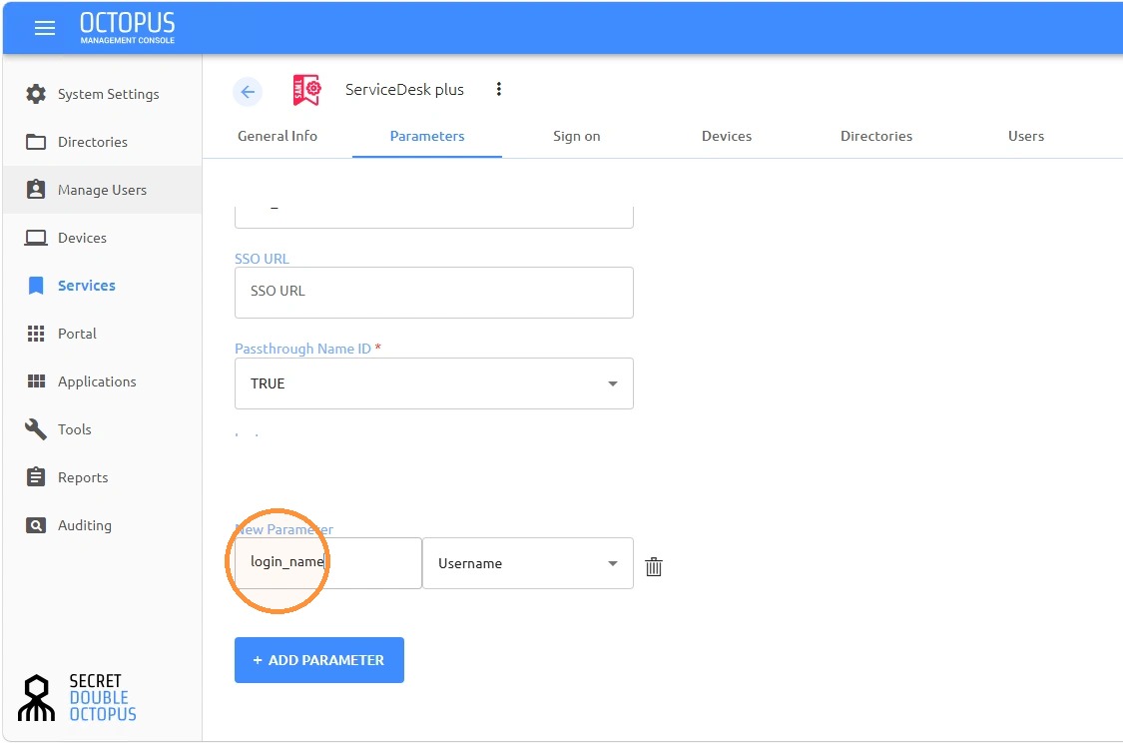The height and width of the screenshot is (743, 1123).
Task: Click the Reports clipboard icon
Action: coord(36,476)
